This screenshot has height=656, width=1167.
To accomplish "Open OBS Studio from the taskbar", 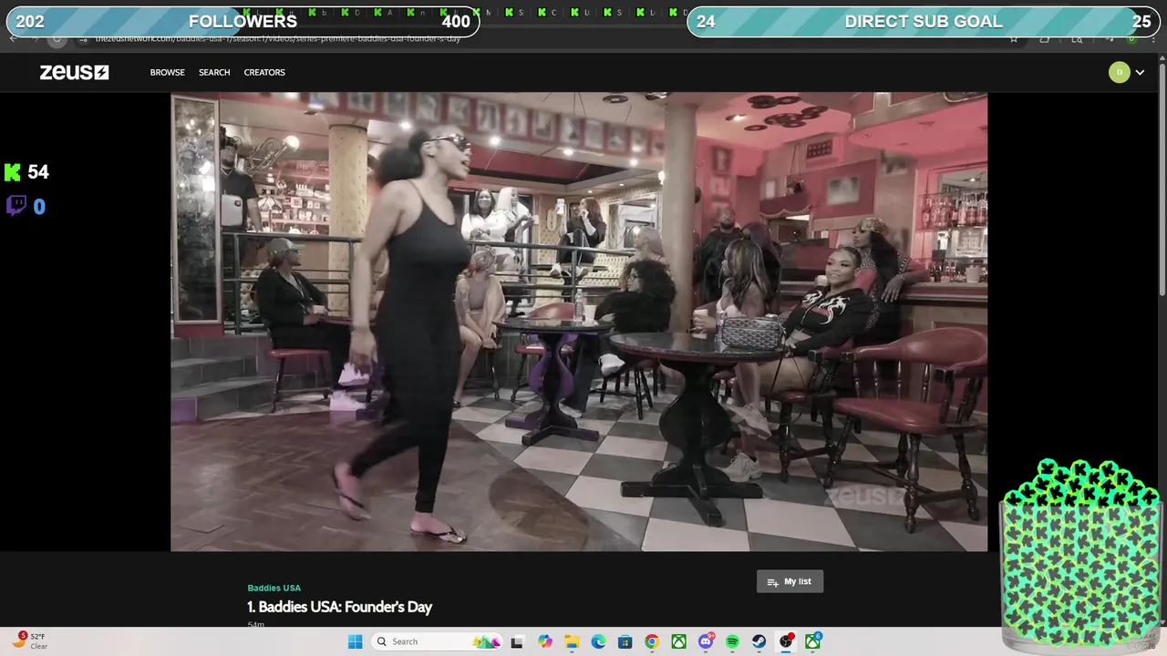I will [x=786, y=641].
